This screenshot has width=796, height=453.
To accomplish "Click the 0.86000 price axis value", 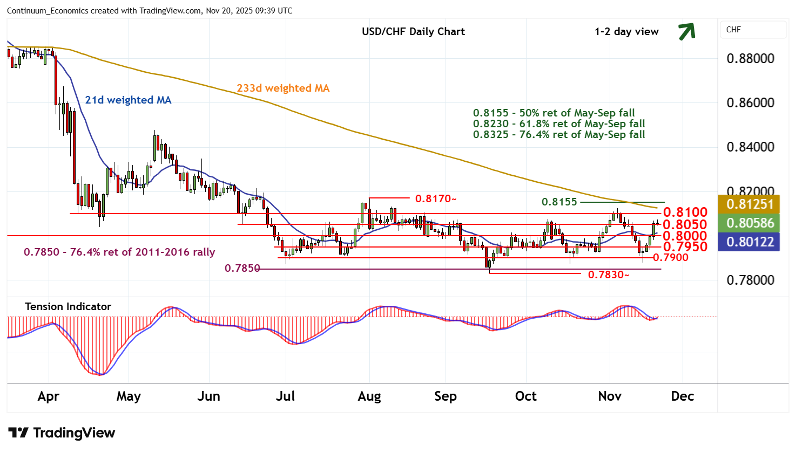I will (750, 103).
